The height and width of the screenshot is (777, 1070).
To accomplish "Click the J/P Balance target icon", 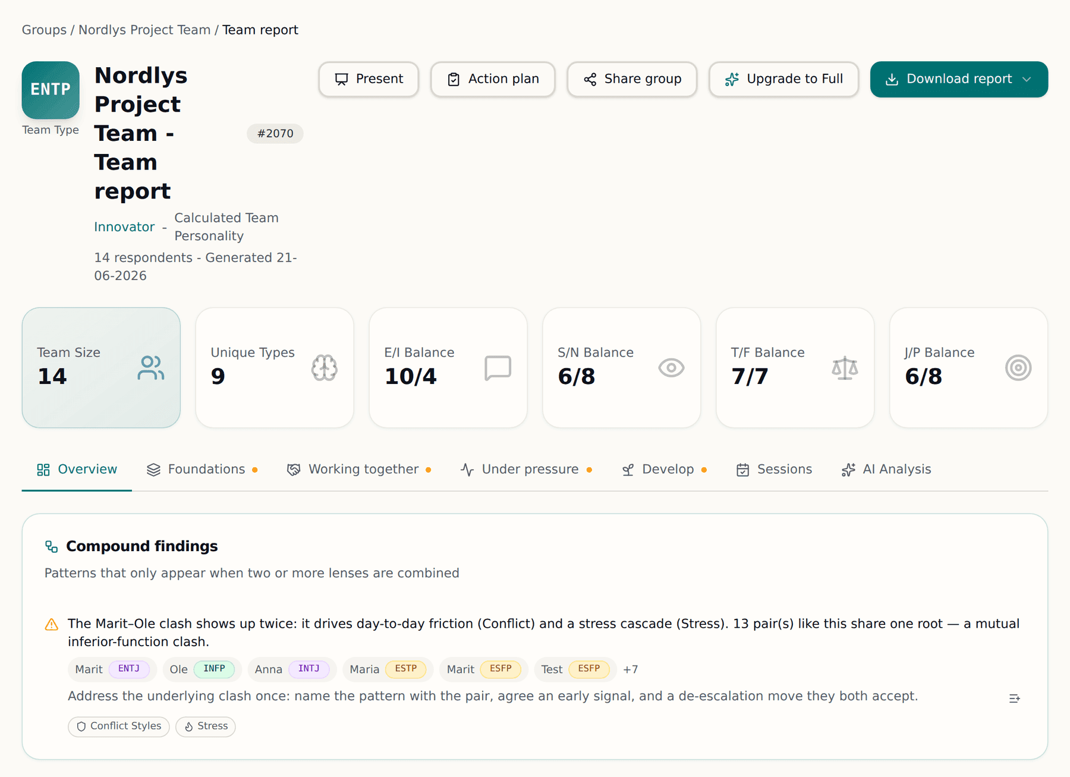I will [x=1018, y=368].
